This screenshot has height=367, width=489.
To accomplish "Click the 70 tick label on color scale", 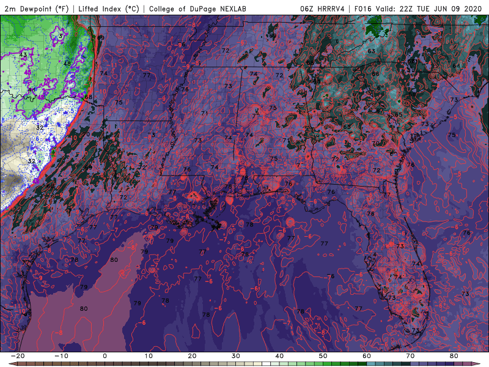I will tap(410, 356).
